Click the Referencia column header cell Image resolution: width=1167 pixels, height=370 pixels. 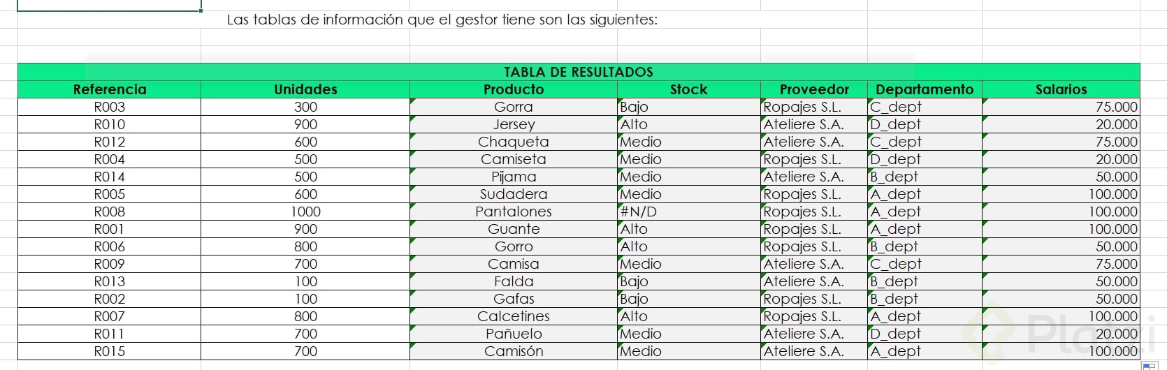[x=110, y=89]
